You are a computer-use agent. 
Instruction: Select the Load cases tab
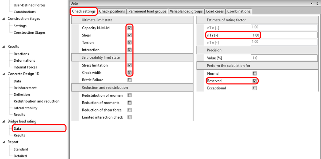click(215, 11)
